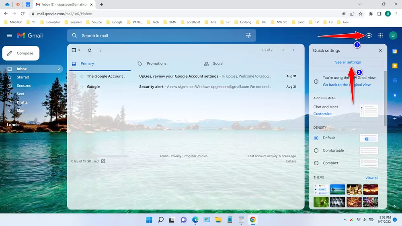Open the Program Policies link

[195, 156]
